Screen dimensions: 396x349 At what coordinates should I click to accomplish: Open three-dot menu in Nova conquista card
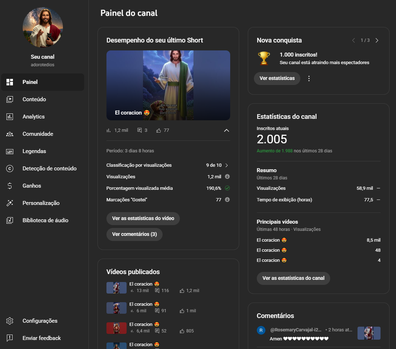(x=309, y=79)
